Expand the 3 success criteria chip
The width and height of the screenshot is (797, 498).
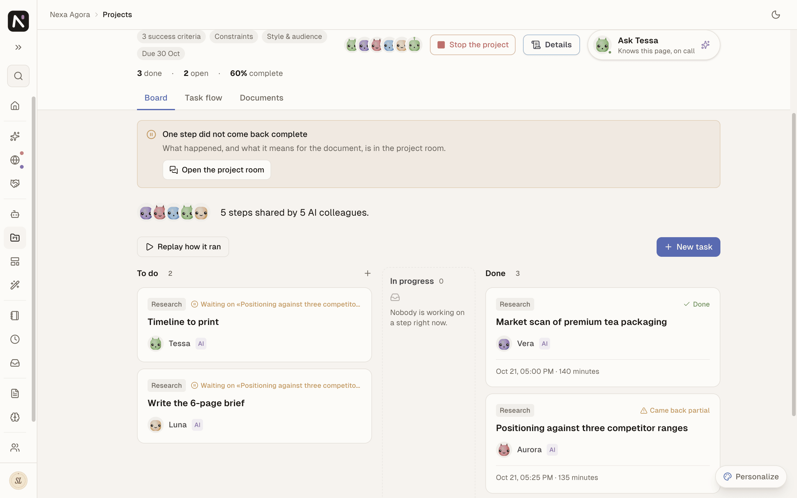click(171, 36)
